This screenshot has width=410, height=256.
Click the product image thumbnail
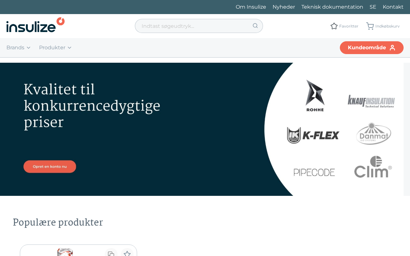pos(65,252)
